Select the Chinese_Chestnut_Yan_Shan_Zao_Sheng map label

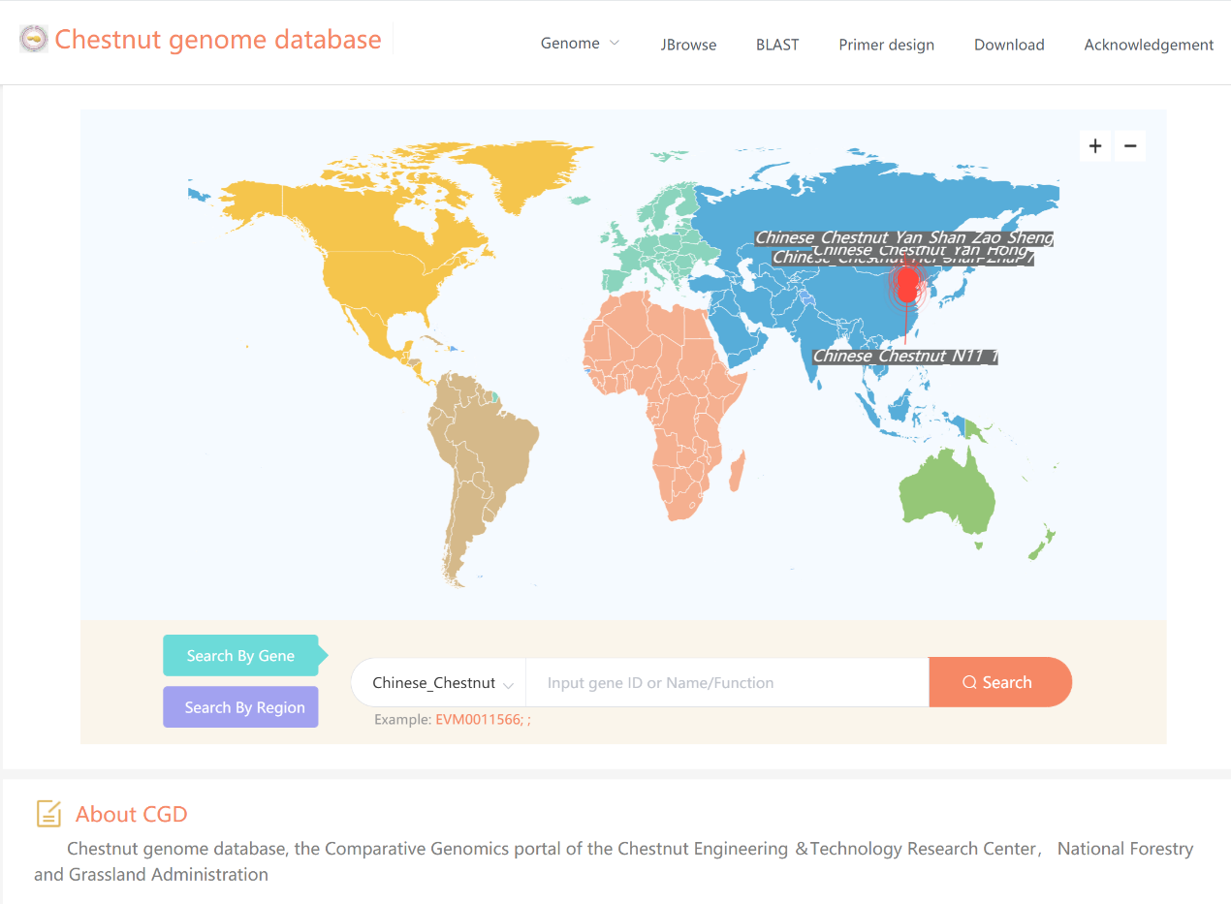click(x=903, y=237)
